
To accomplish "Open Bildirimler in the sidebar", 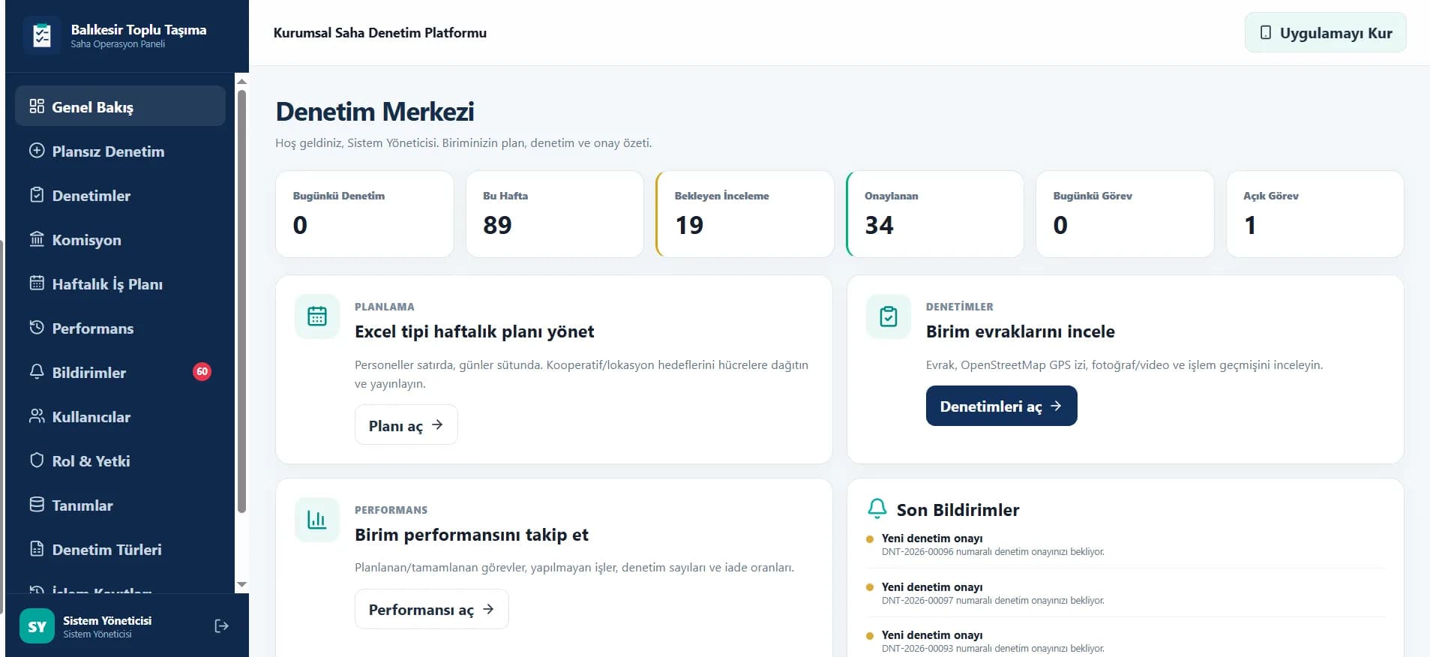I will [120, 372].
